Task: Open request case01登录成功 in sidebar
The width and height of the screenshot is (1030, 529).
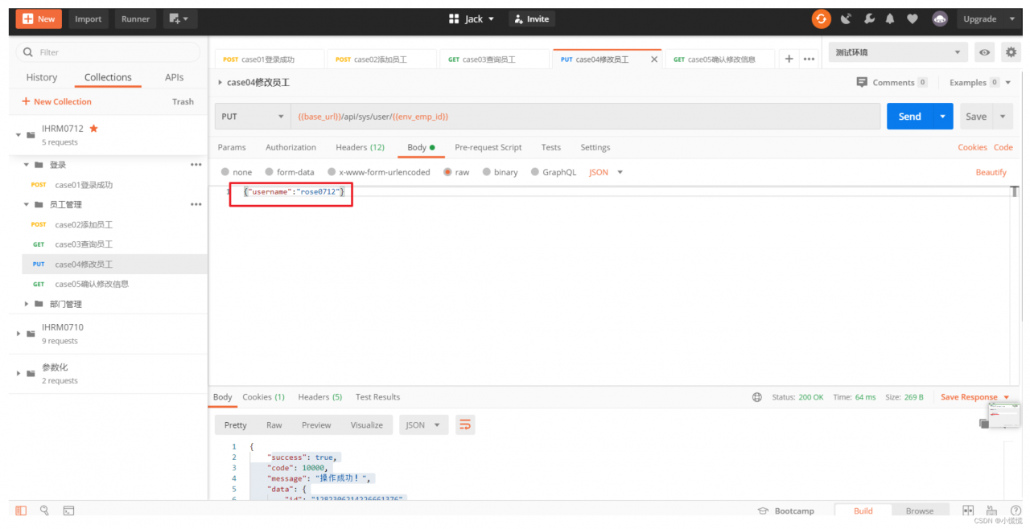Action: (84, 185)
